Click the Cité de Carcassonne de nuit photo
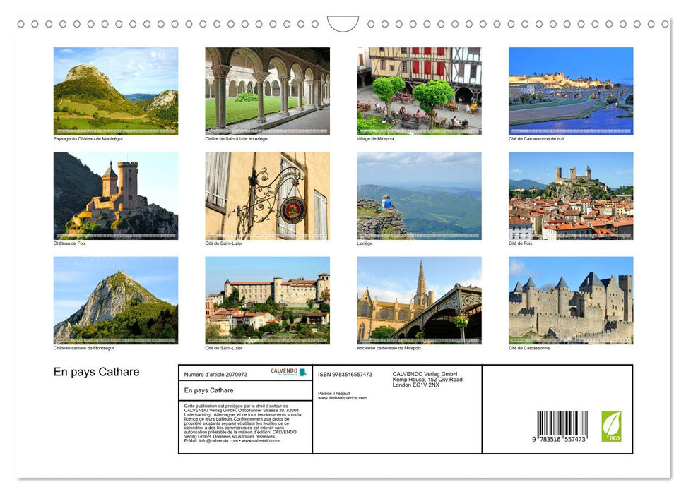This screenshot has width=686, height=494. click(x=571, y=91)
